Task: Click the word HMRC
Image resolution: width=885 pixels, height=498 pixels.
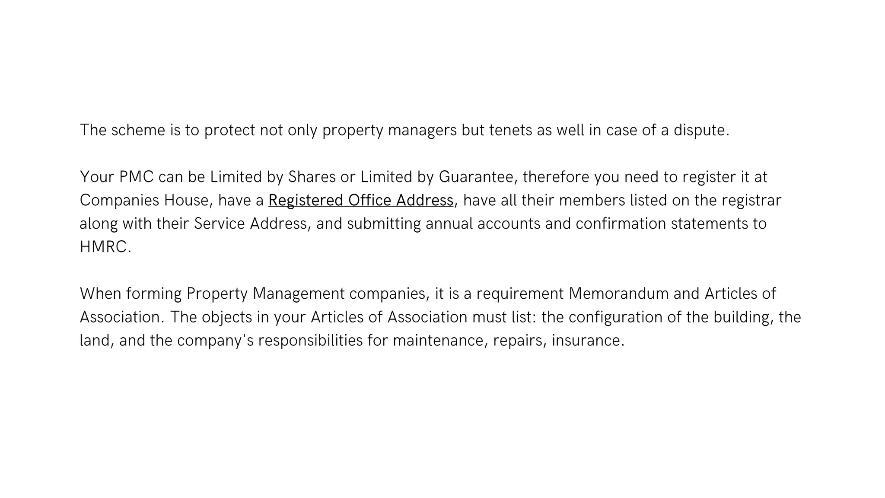Action: [x=103, y=247]
